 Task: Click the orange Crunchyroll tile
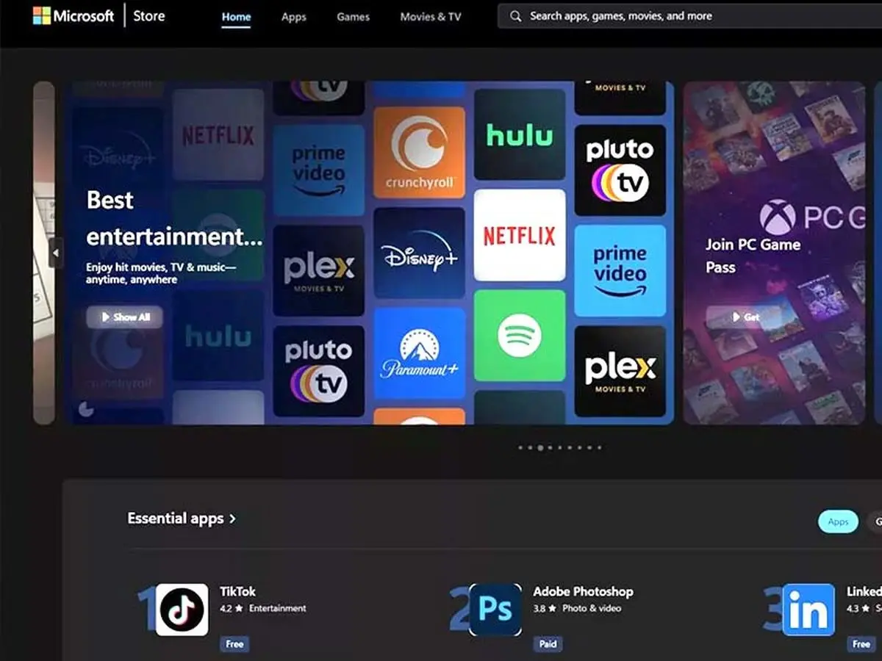[419, 152]
